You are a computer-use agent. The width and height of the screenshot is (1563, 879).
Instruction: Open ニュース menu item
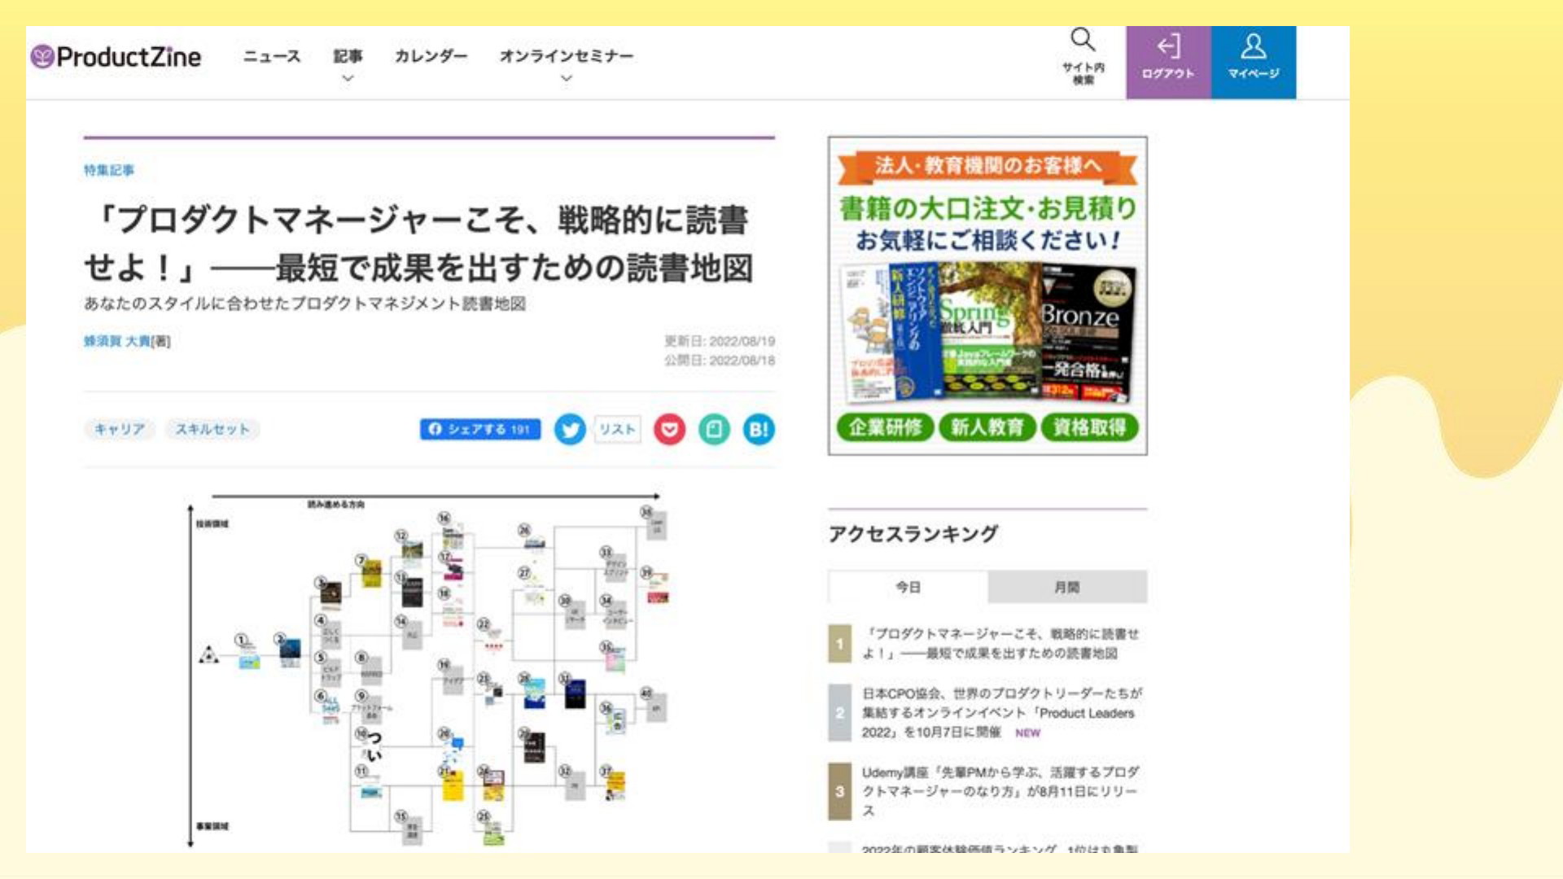[x=272, y=56]
